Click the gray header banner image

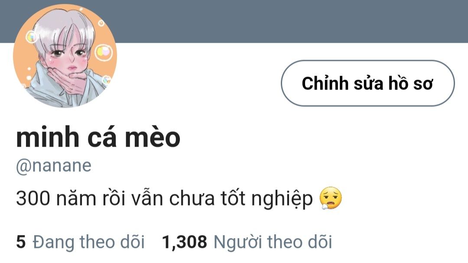tap(292, 21)
